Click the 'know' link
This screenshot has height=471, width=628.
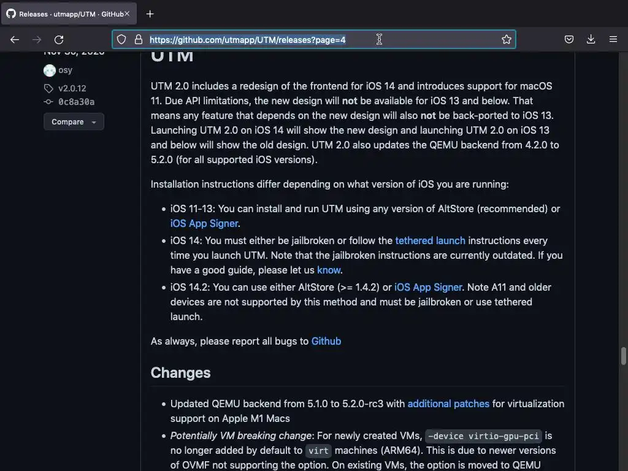pos(329,270)
